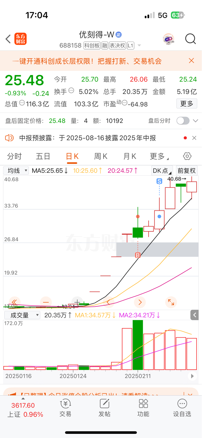Screen dimensions: 202x438
Task: Tap the blue S sell marker
Action: (159, 181)
